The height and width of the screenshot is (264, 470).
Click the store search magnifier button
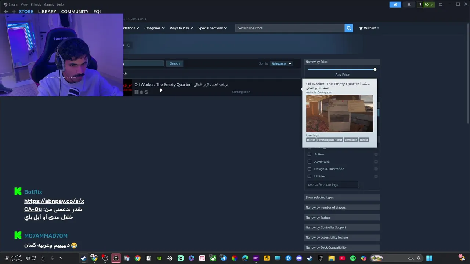(x=348, y=28)
